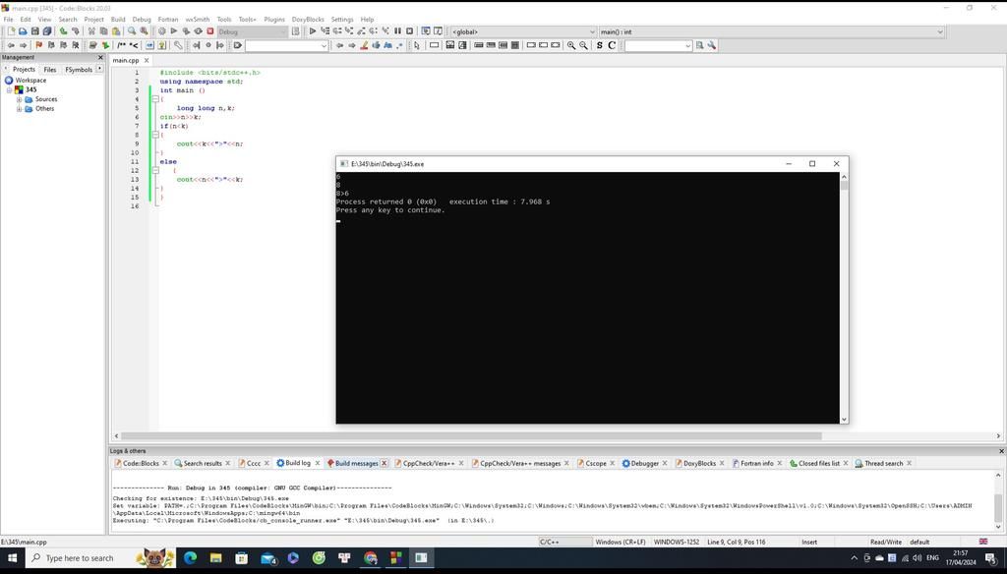This screenshot has height=574, width=1007.
Task: Toggle bookmark with the flag icon
Action: [38, 45]
